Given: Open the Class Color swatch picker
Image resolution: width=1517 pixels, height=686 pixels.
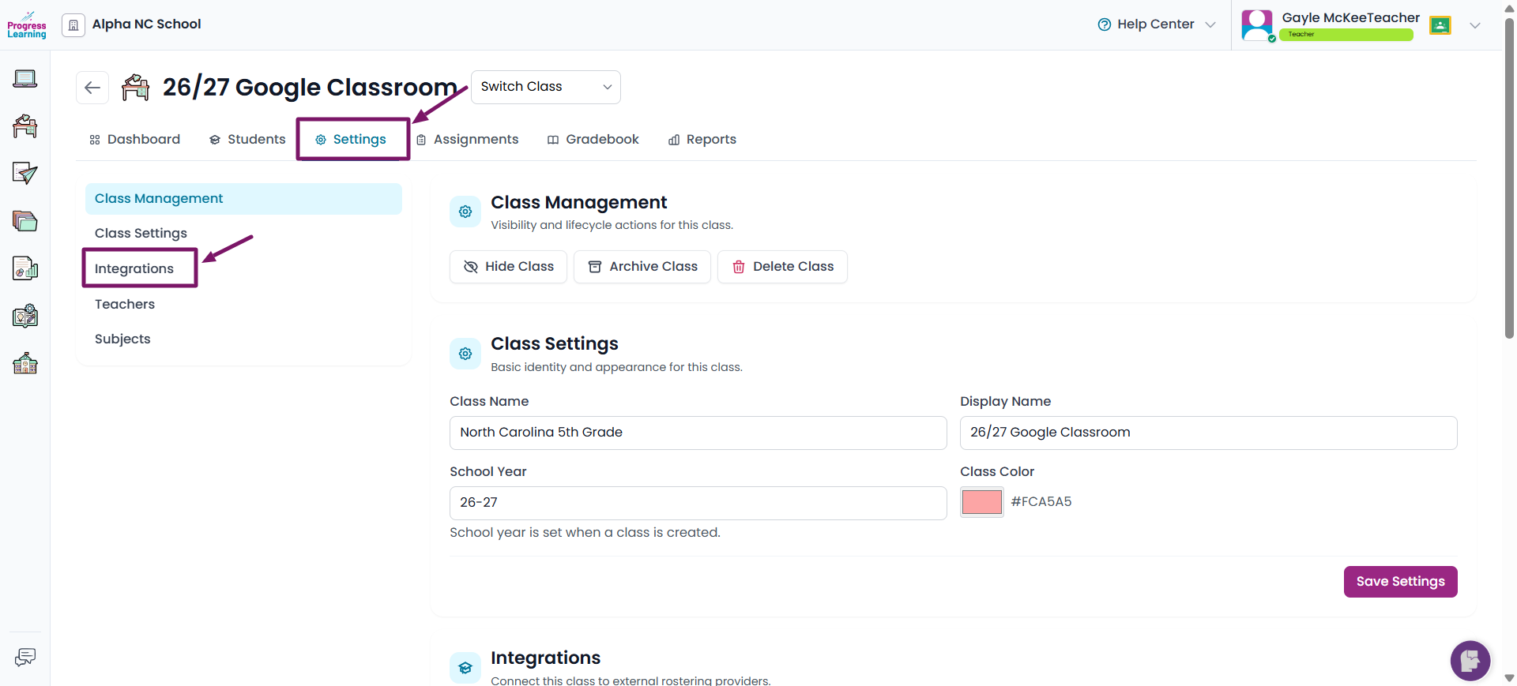Looking at the screenshot, I should (982, 502).
